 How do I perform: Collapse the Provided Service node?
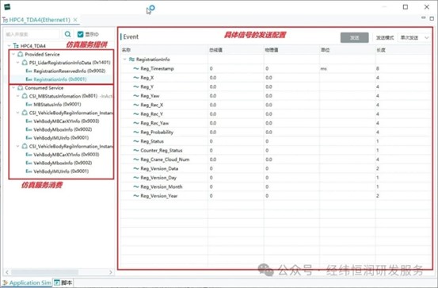pyautogui.click(x=13, y=54)
